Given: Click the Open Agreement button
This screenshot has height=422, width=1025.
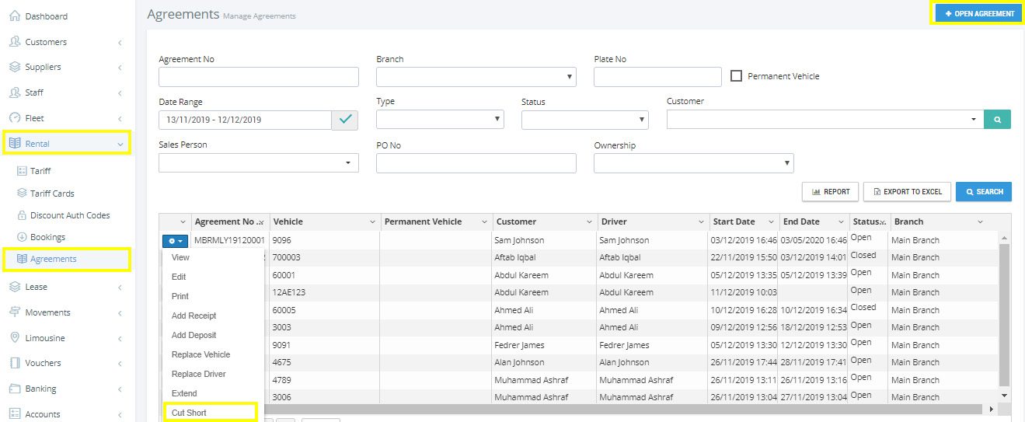Looking at the screenshot, I should pyautogui.click(x=978, y=14).
